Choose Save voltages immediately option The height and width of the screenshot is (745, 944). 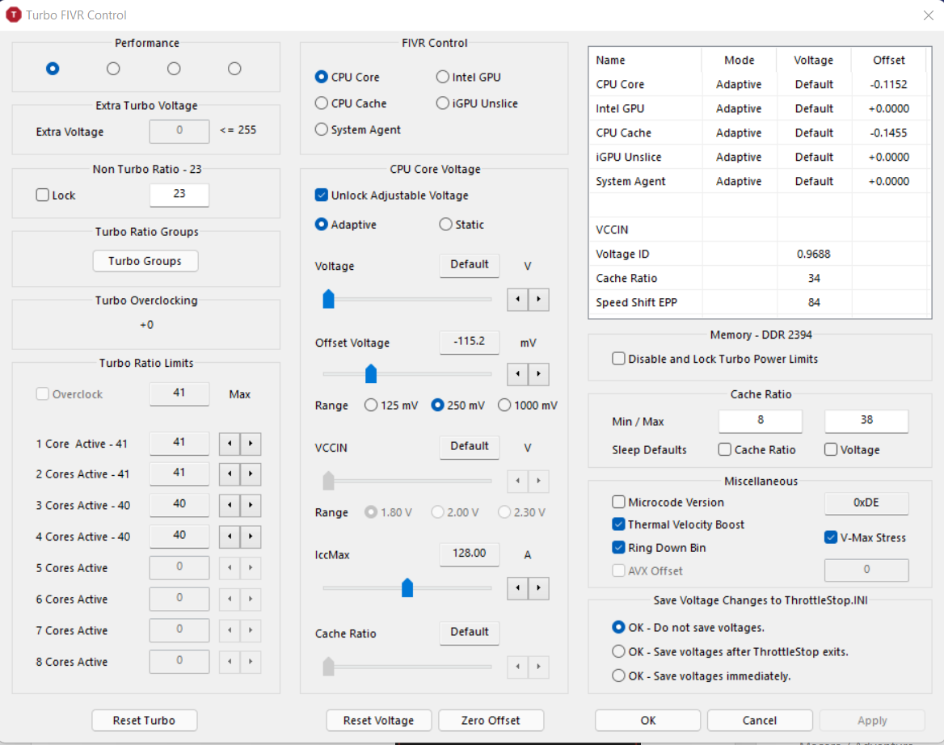click(x=619, y=676)
